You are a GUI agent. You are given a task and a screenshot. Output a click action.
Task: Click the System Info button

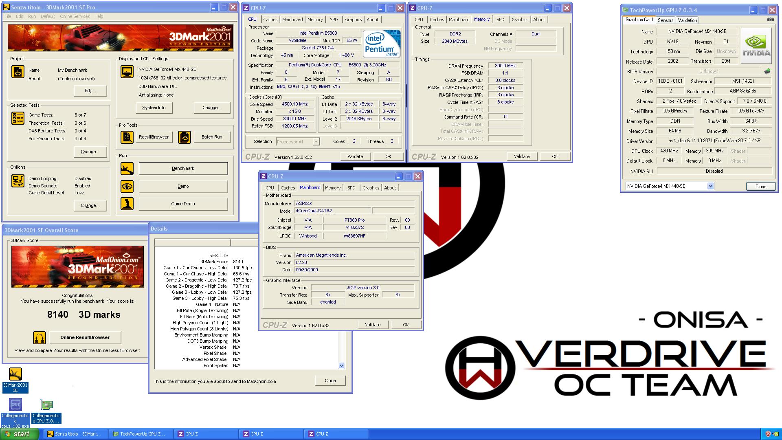(x=154, y=108)
